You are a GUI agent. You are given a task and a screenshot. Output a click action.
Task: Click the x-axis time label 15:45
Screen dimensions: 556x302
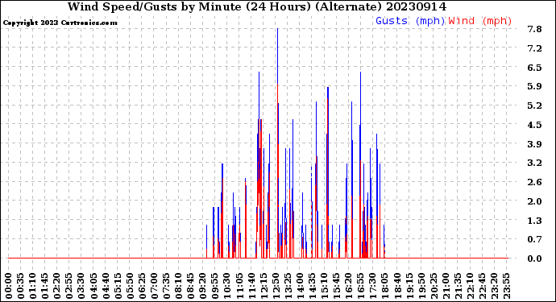point(336,286)
